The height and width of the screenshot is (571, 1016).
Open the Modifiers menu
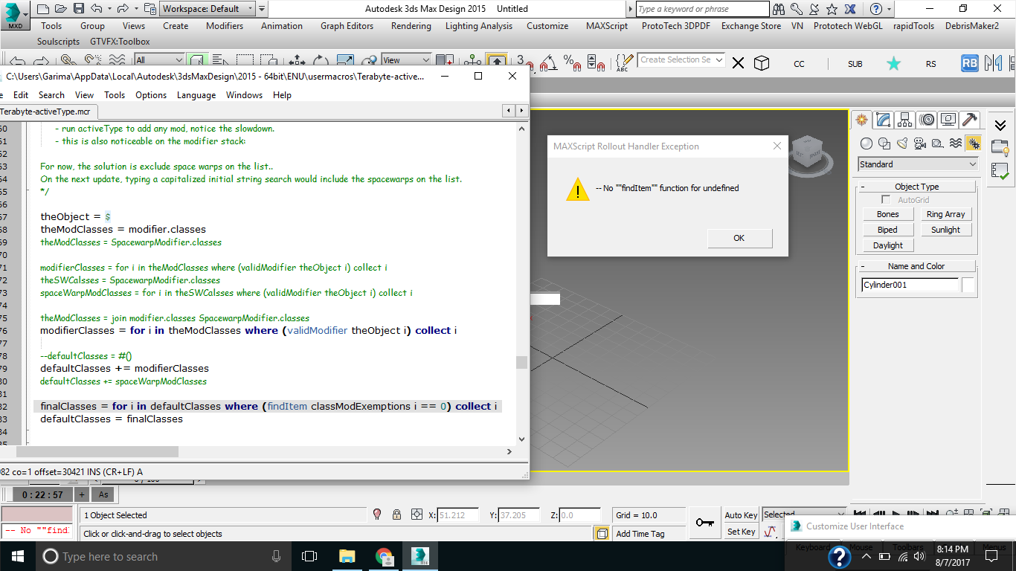click(225, 25)
